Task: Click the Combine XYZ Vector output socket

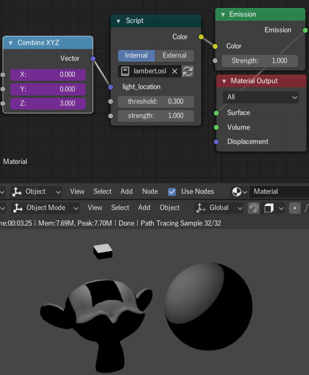Action: [x=93, y=59]
